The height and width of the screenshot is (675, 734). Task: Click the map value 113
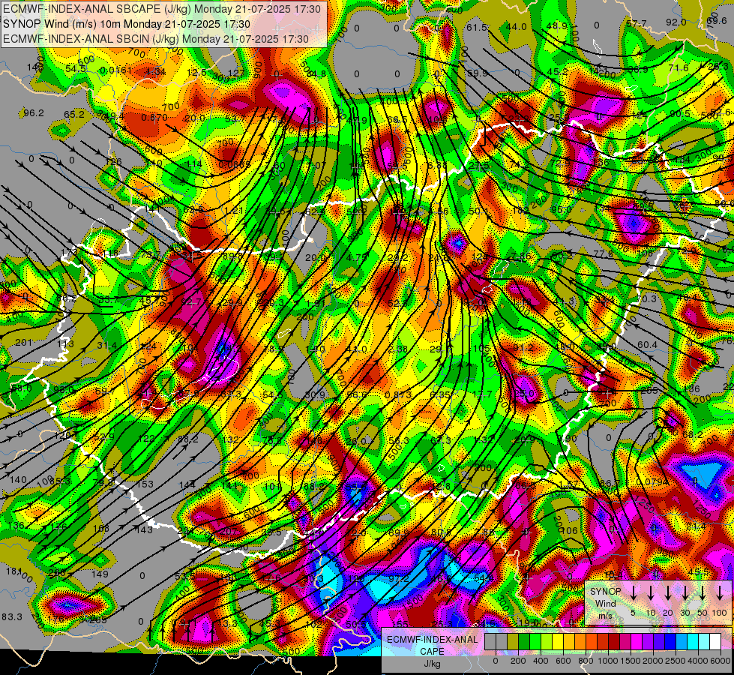pyautogui.click(x=65, y=343)
